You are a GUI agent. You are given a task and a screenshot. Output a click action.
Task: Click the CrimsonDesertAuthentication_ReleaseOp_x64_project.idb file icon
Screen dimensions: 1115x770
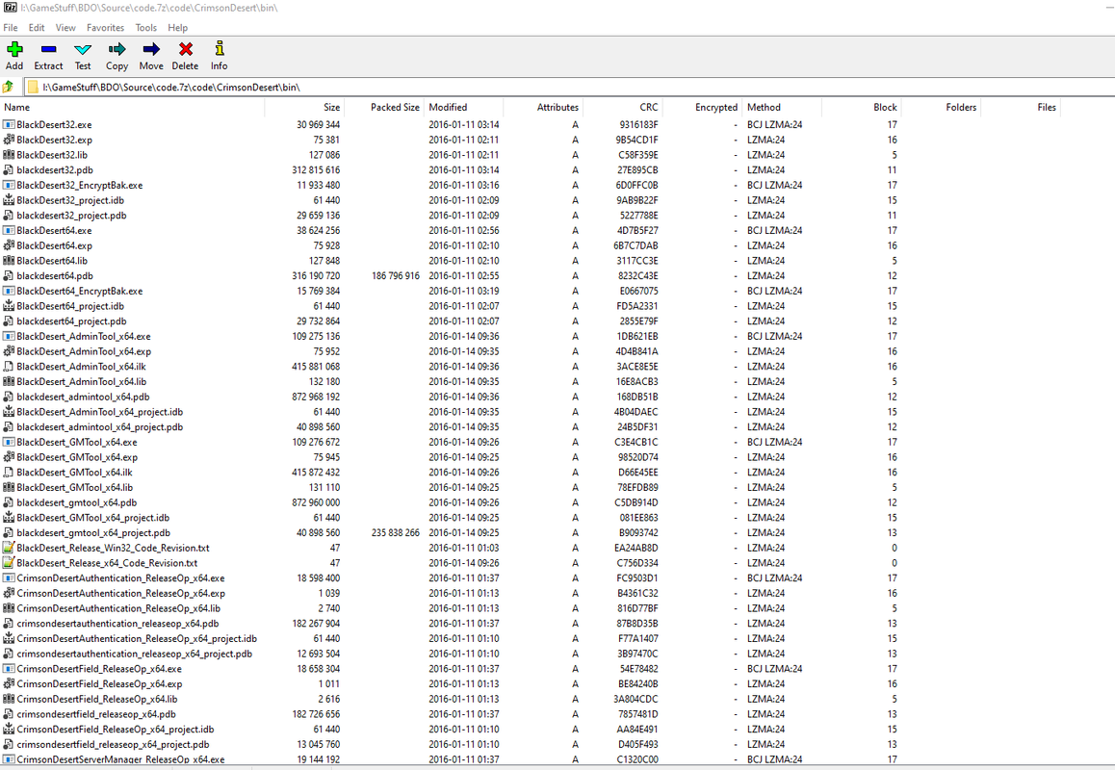9,638
